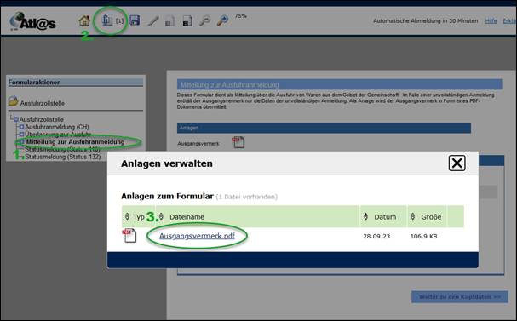The image size is (517, 321).
Task: Sort attachments by Typ column
Action: tap(139, 217)
